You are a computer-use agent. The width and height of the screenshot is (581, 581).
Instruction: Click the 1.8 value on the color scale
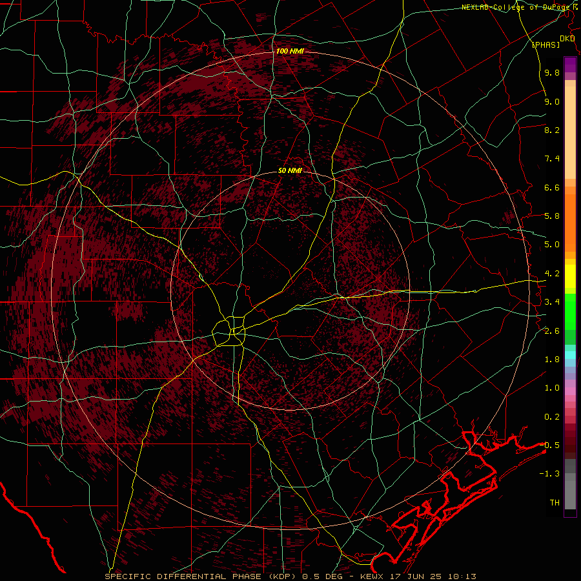point(552,360)
